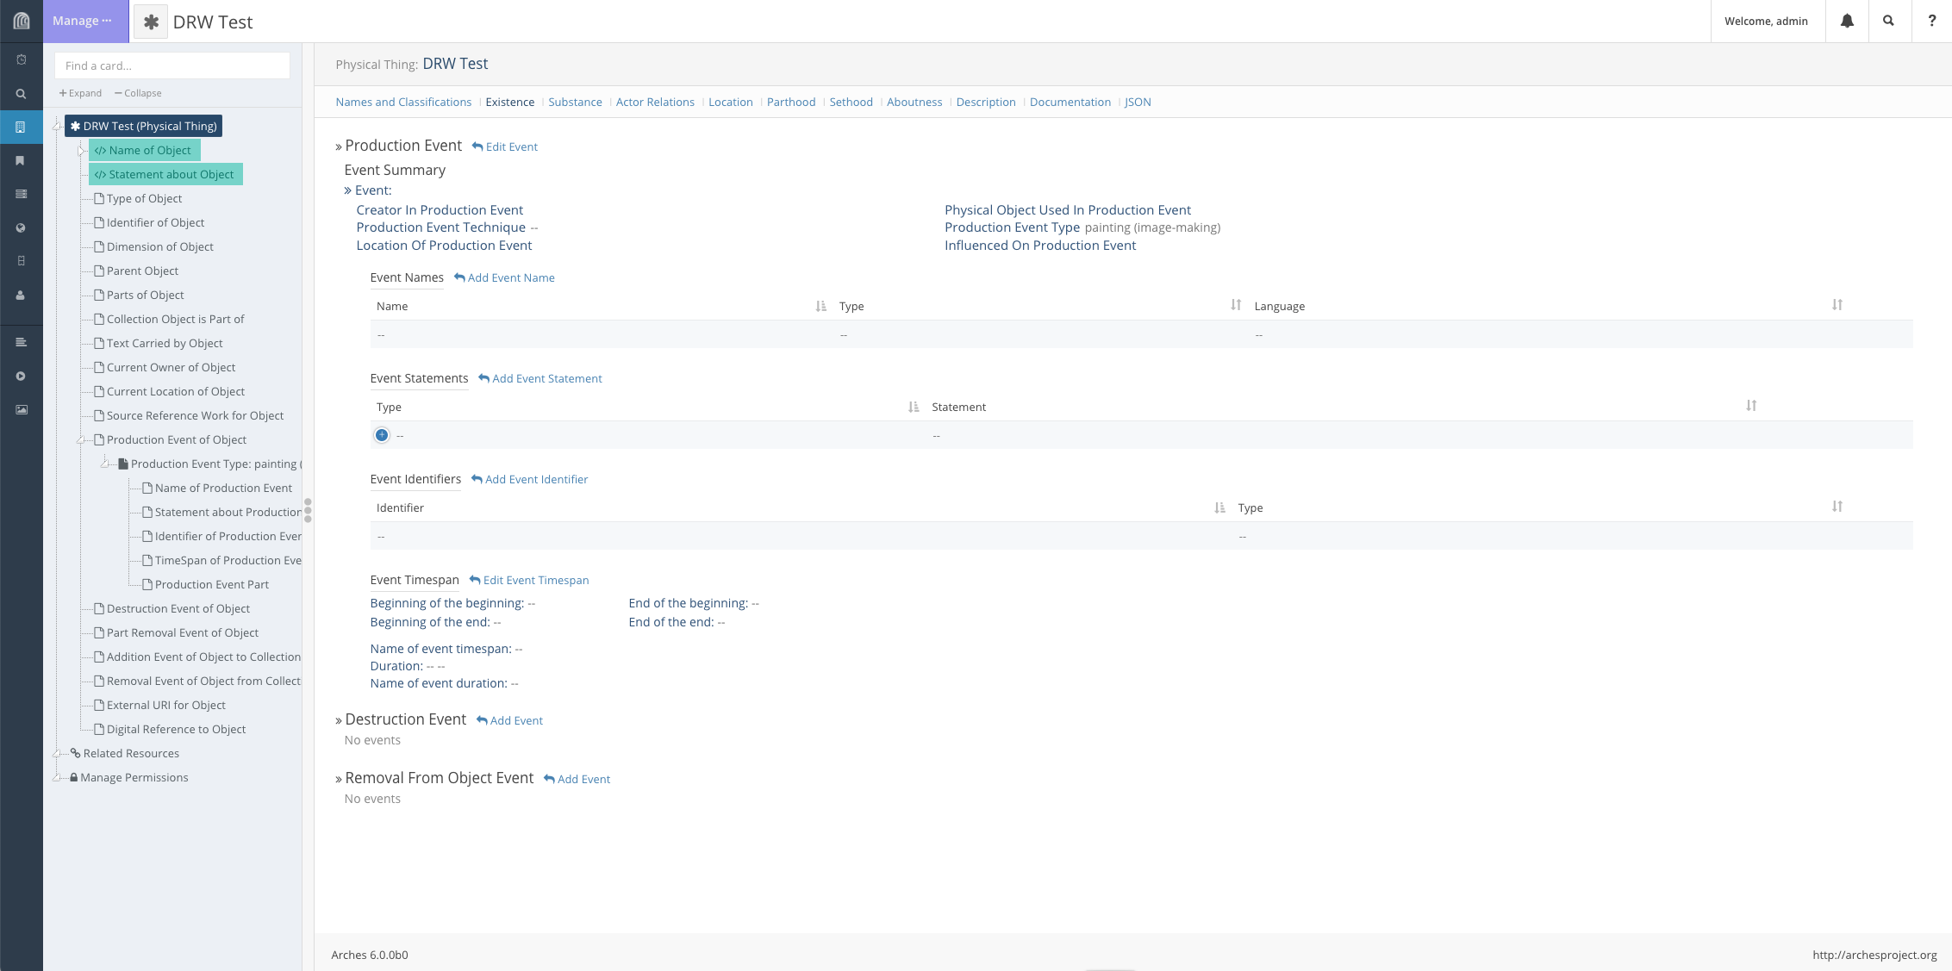Viewport: 1952px width, 971px height.
Task: Switch to the Existence tab
Action: (x=509, y=102)
